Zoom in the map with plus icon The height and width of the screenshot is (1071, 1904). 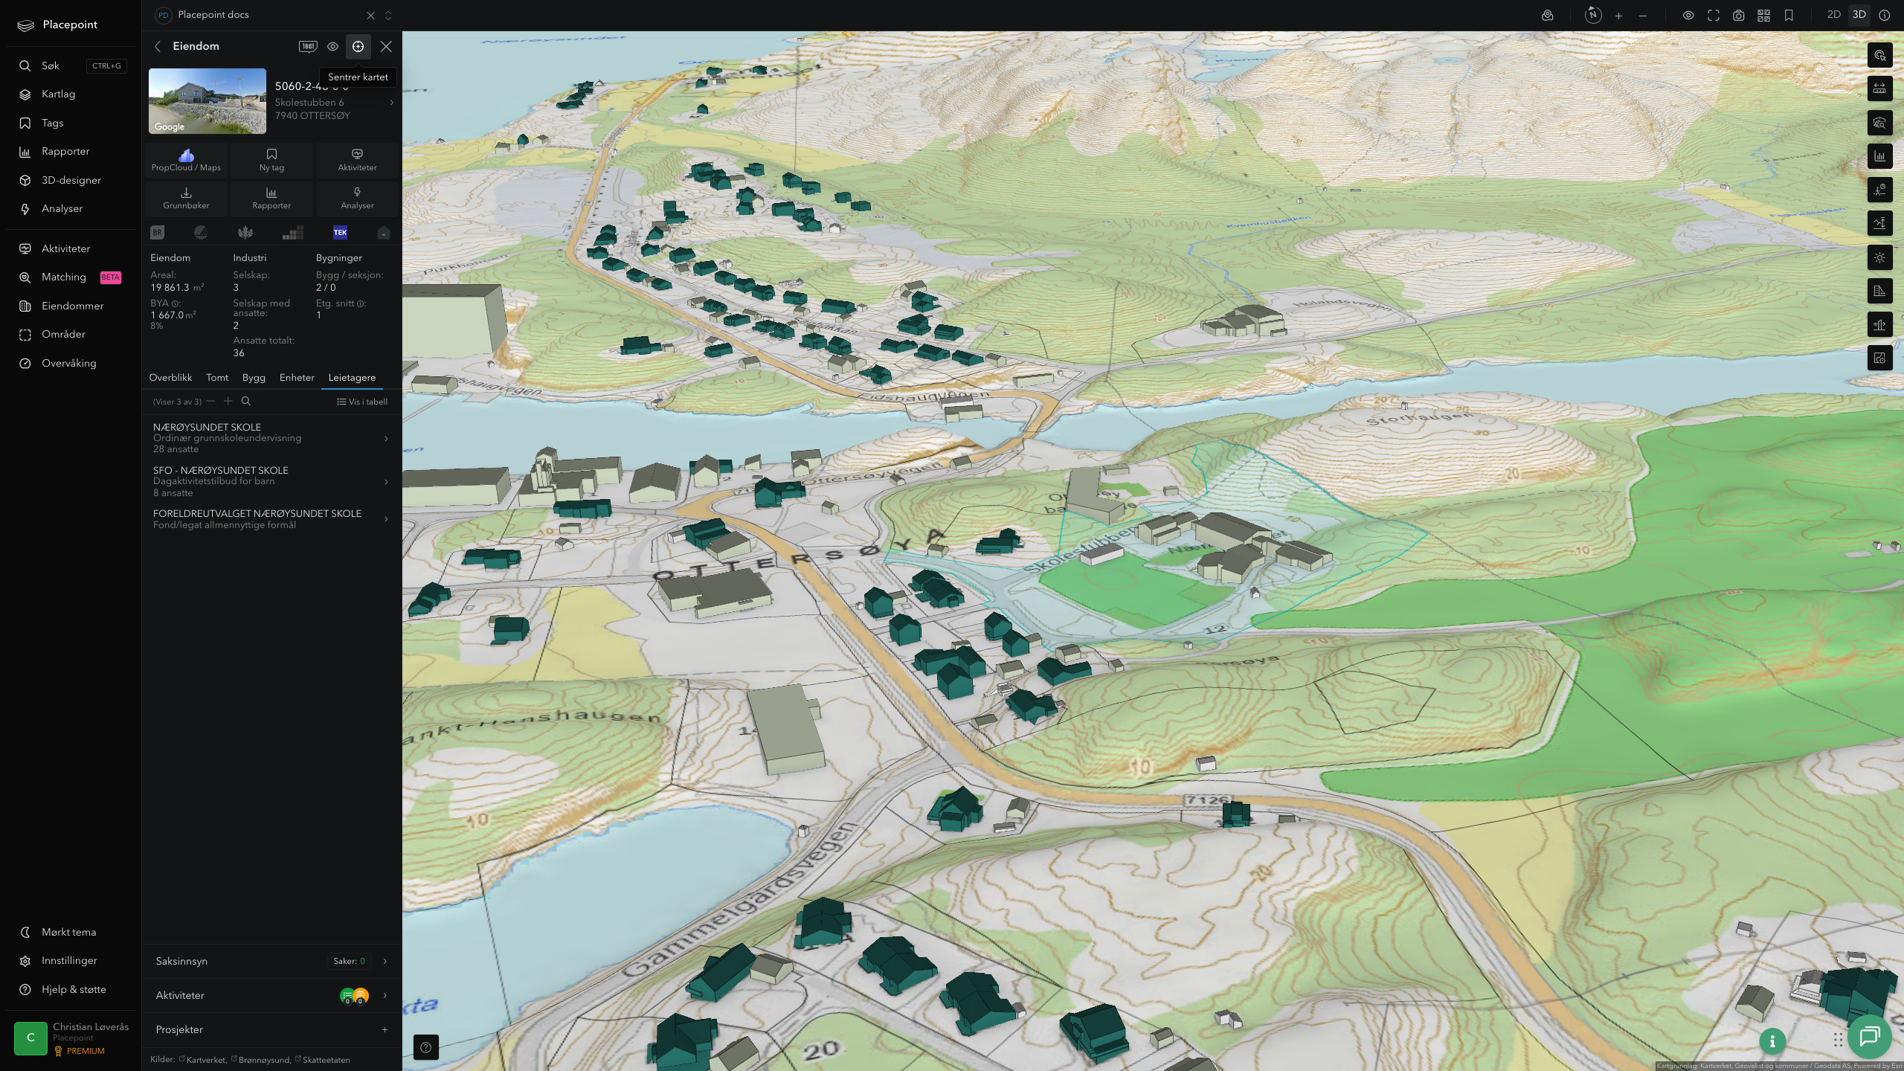1618,16
